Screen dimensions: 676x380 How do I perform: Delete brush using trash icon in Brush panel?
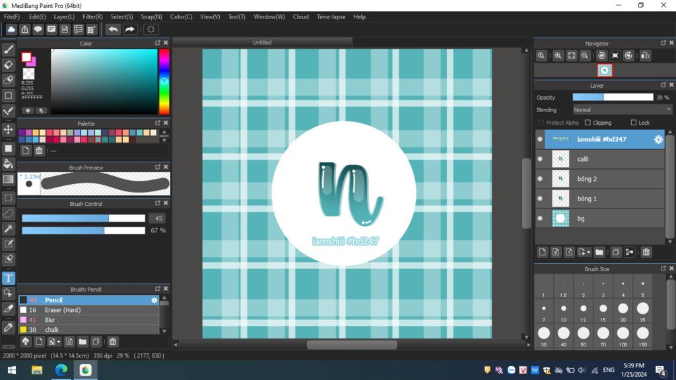pos(112,342)
